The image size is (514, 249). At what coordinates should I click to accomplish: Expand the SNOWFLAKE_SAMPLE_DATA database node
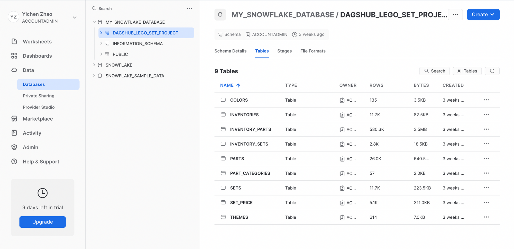[94, 76]
